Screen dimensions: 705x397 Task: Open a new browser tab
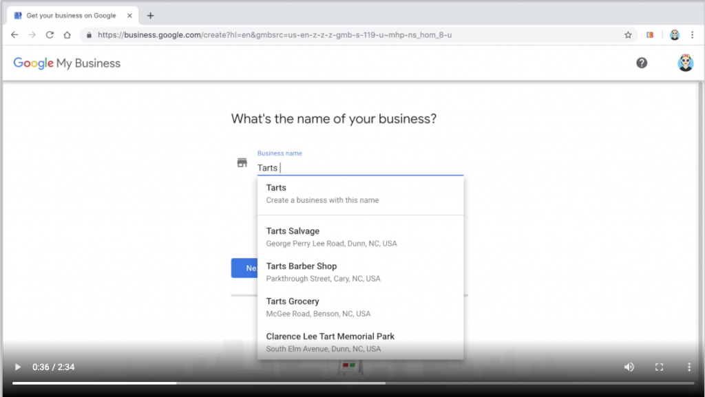click(x=150, y=16)
